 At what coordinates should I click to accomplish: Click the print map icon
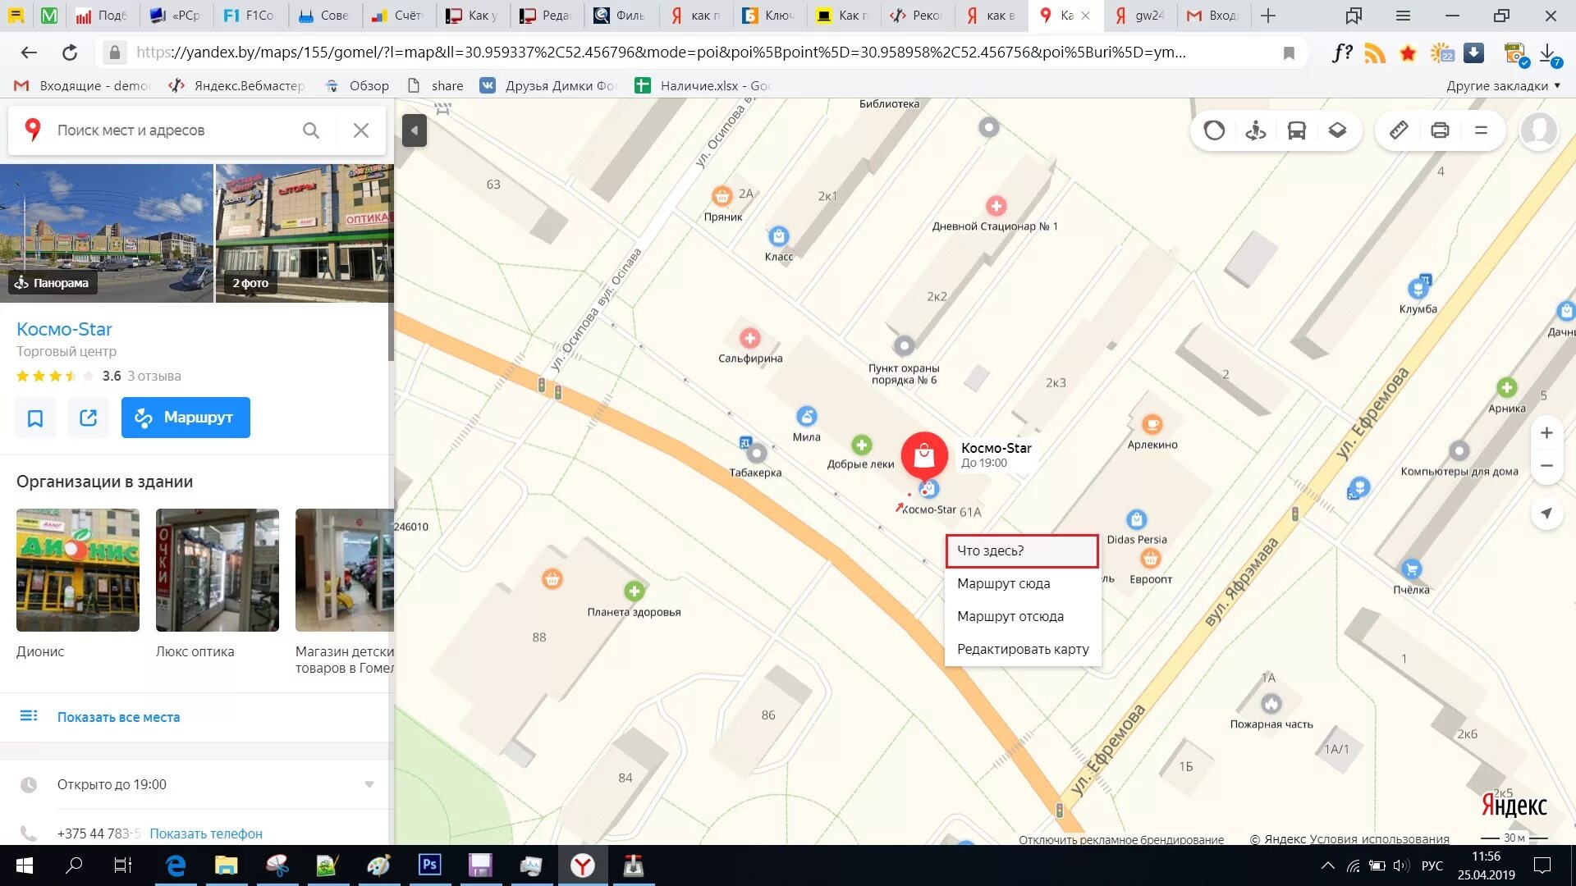pos(1440,130)
